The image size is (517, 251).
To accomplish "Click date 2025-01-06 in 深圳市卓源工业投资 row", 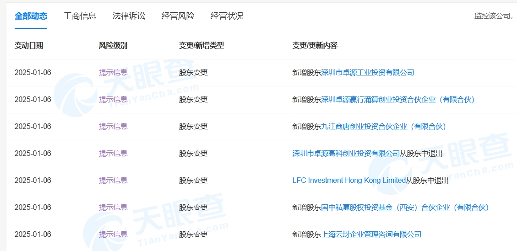I will tap(33, 73).
